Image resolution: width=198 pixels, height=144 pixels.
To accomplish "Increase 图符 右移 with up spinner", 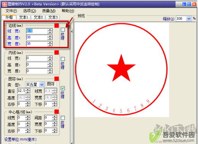I will [27, 103].
